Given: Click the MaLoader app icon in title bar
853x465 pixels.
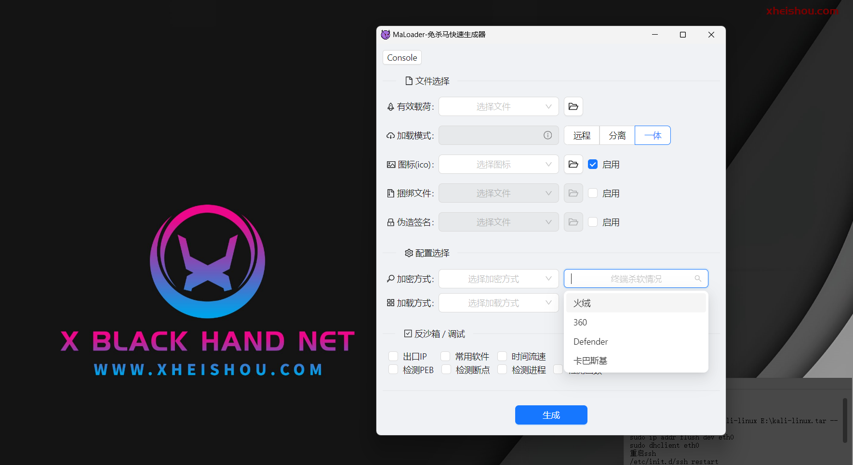Looking at the screenshot, I should 386,35.
